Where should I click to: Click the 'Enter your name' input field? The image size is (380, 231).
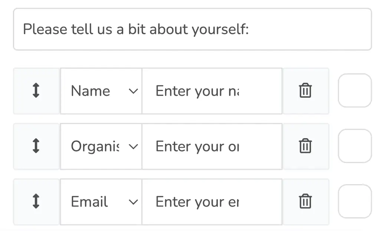212,91
